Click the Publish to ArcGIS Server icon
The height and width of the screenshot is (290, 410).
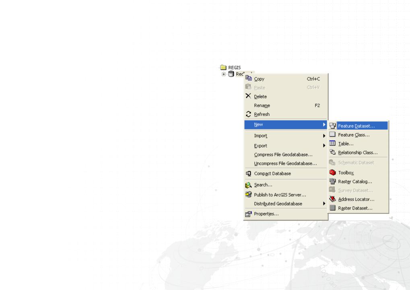tap(248, 195)
